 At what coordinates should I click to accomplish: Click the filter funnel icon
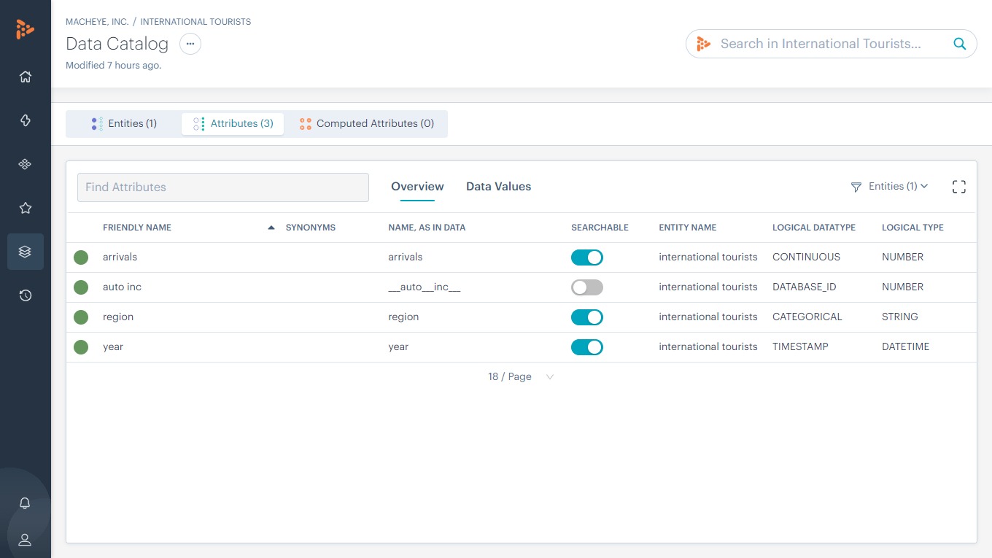(x=856, y=187)
